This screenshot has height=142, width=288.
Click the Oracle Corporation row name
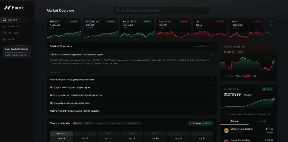pyautogui.click(x=240, y=140)
